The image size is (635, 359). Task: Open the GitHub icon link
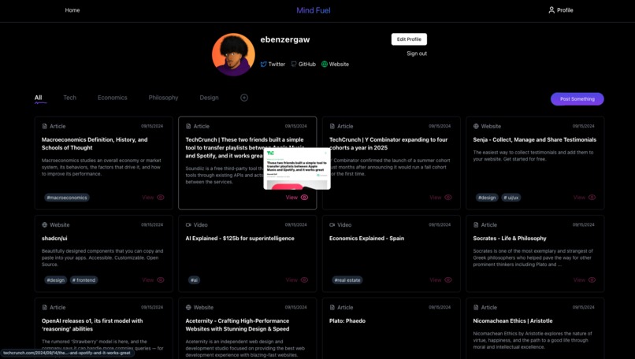pos(294,64)
